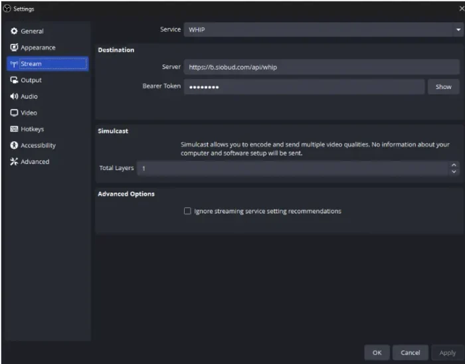Enable ignore streaming service setting recommendations

pyautogui.click(x=187, y=211)
